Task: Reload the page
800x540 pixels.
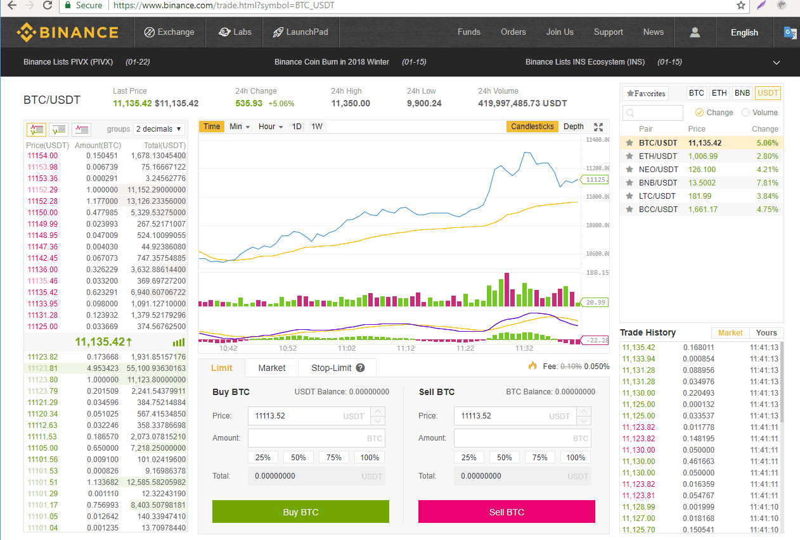Action: (47, 5)
